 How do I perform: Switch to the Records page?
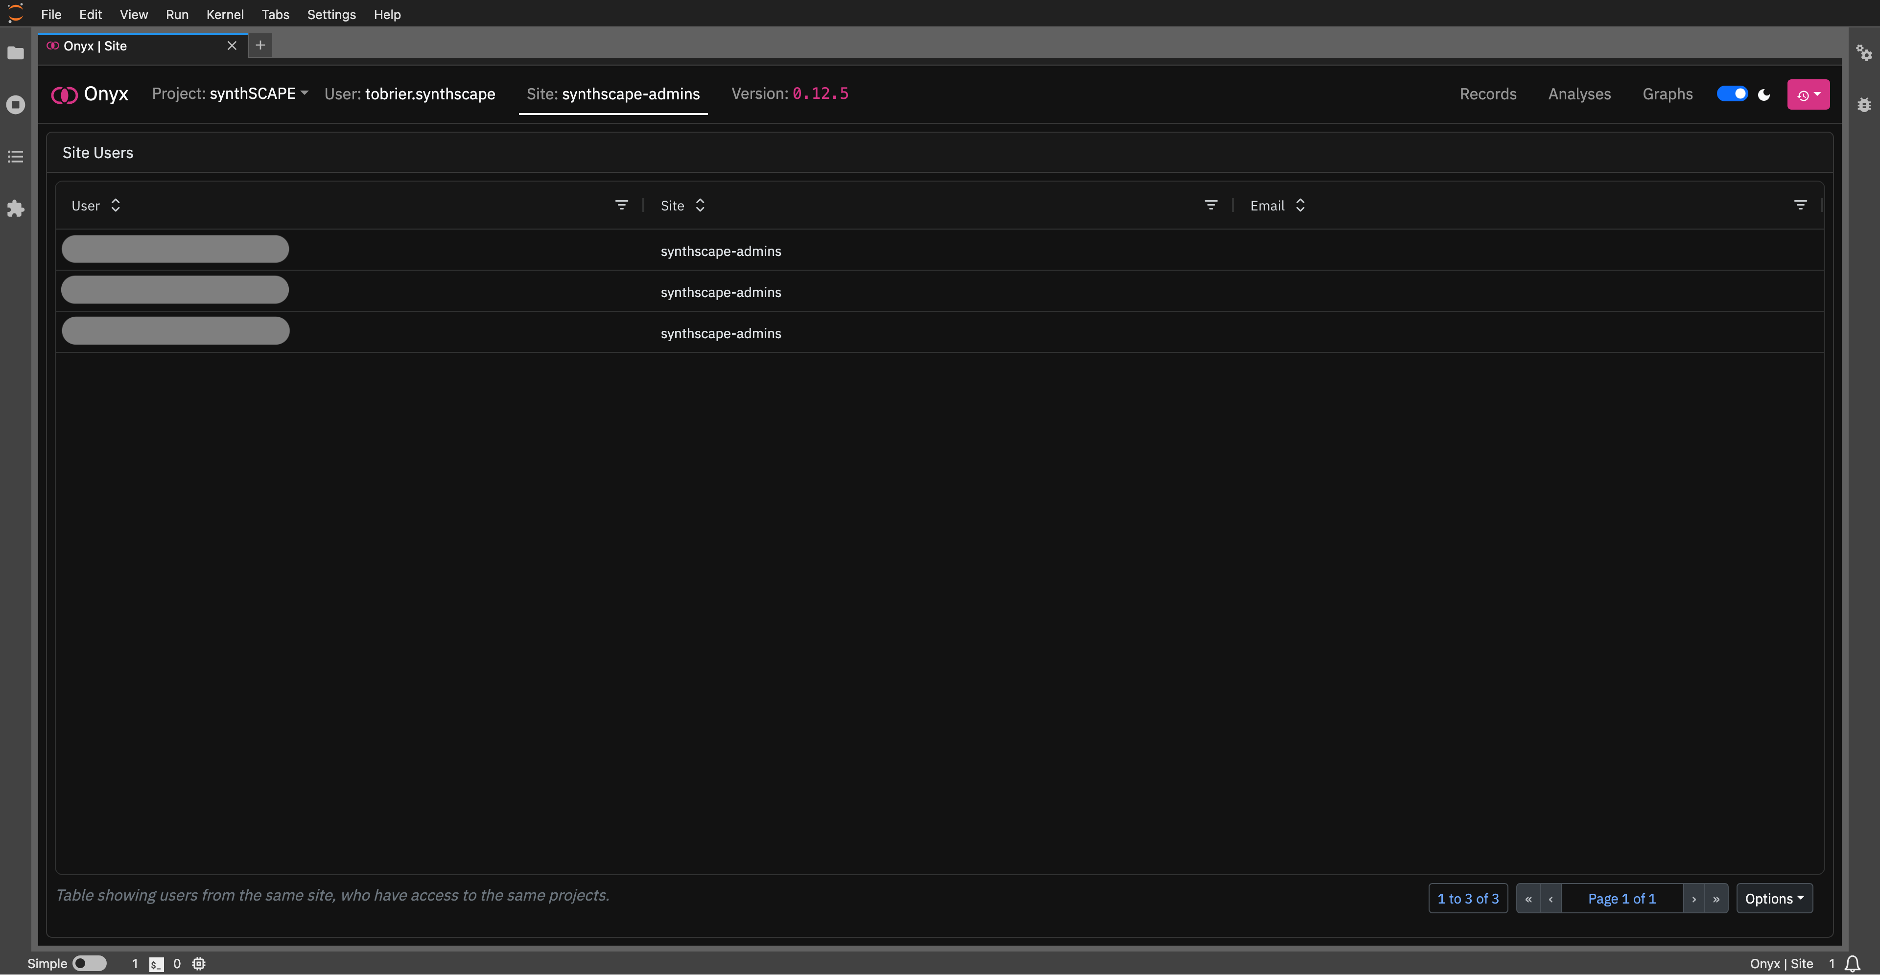(1487, 95)
